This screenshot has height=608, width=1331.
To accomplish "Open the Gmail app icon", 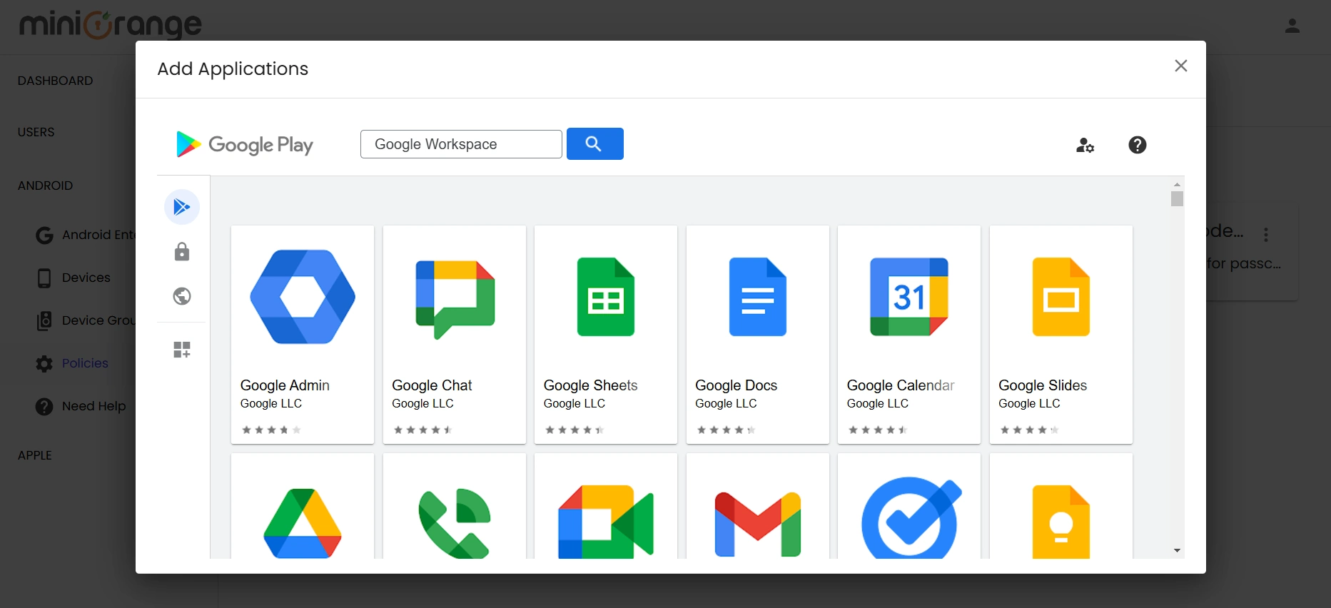I will 758,525.
